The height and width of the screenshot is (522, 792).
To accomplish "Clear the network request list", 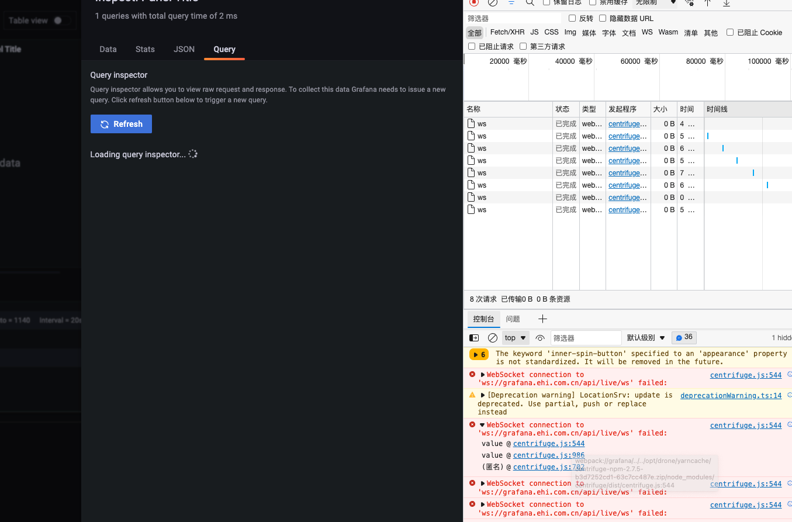I will pos(492,3).
